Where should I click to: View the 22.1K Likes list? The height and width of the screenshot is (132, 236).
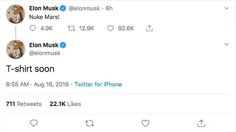point(65,104)
